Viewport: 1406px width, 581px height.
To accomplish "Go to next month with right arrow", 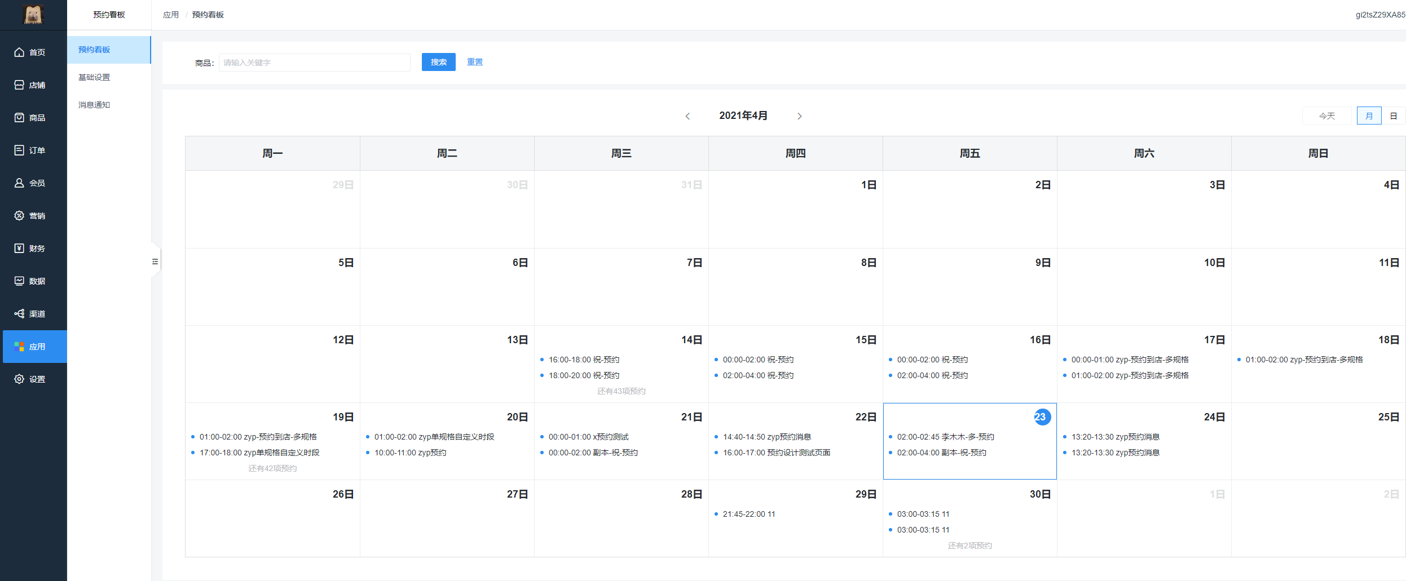I will [x=799, y=116].
